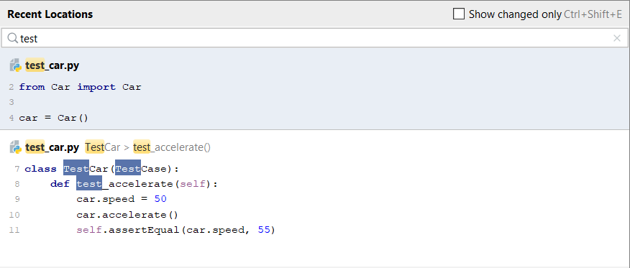
Task: Open the second test_car.py recent location title
Action: (x=52, y=147)
